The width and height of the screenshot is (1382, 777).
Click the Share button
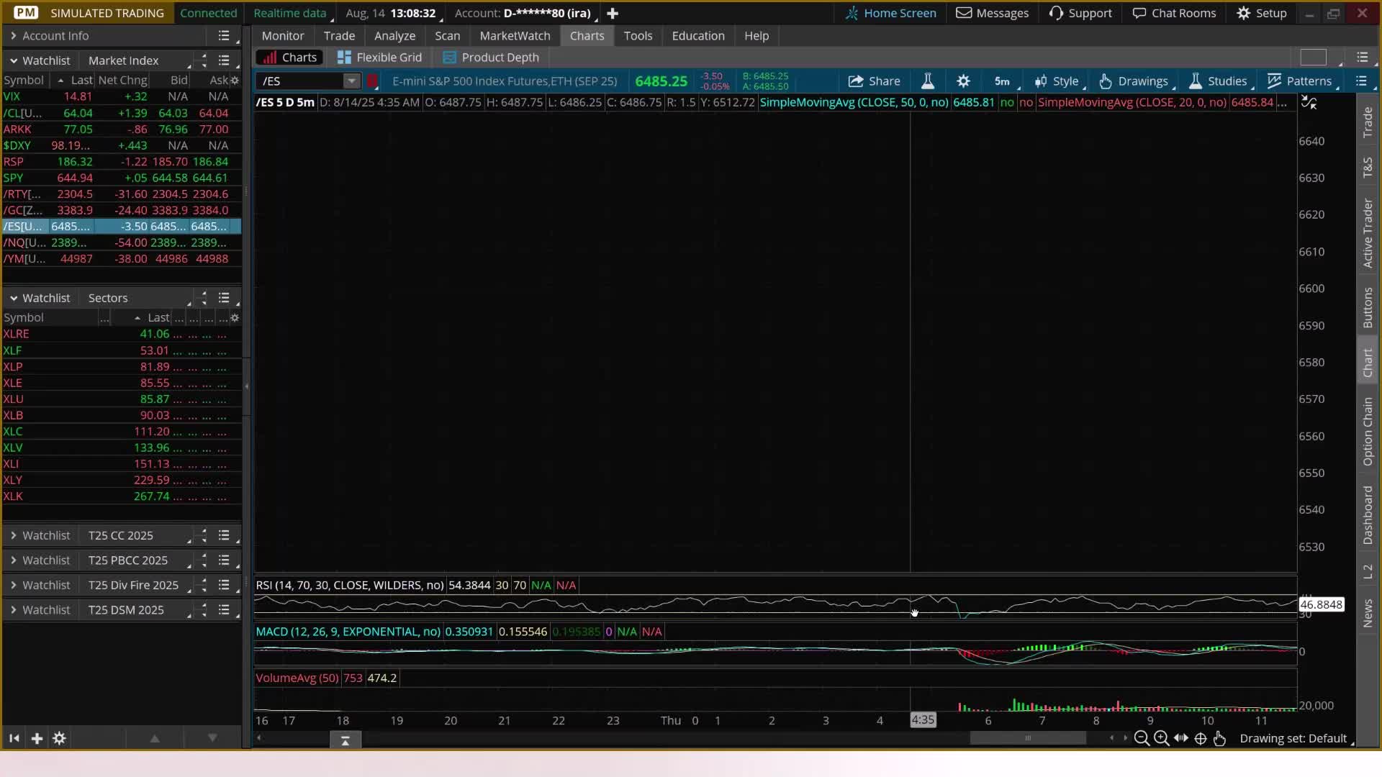click(x=874, y=81)
